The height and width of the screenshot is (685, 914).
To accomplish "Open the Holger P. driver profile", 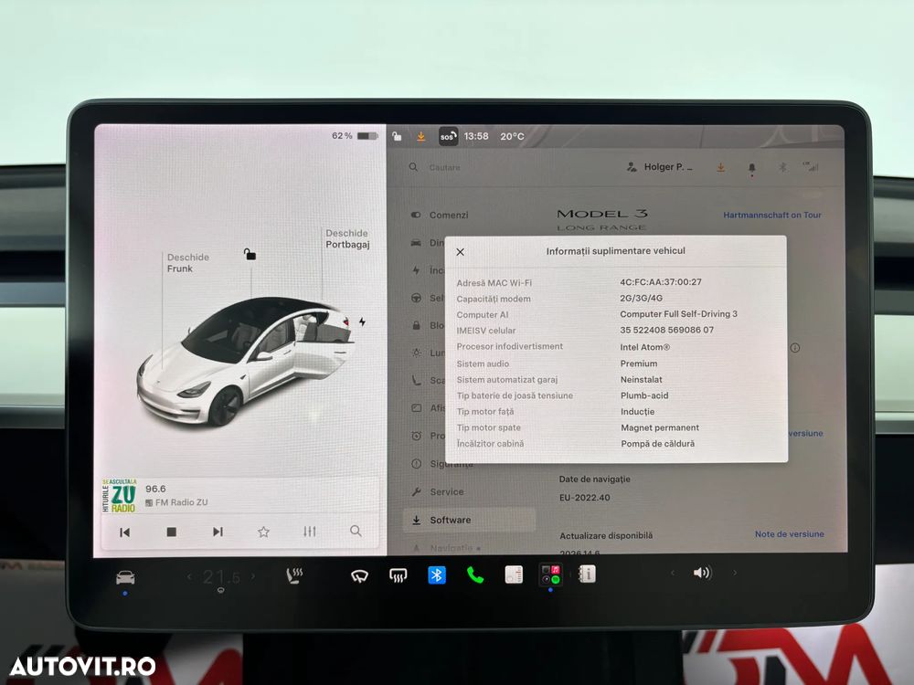I will point(659,167).
